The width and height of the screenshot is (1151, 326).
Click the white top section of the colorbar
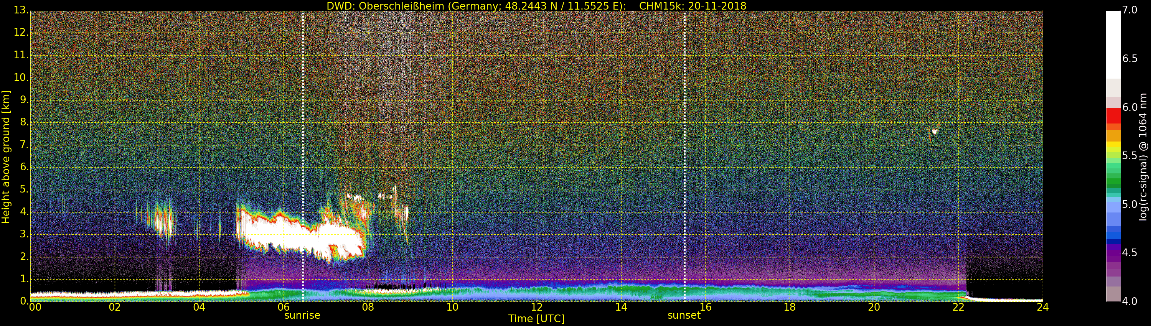coord(1113,44)
